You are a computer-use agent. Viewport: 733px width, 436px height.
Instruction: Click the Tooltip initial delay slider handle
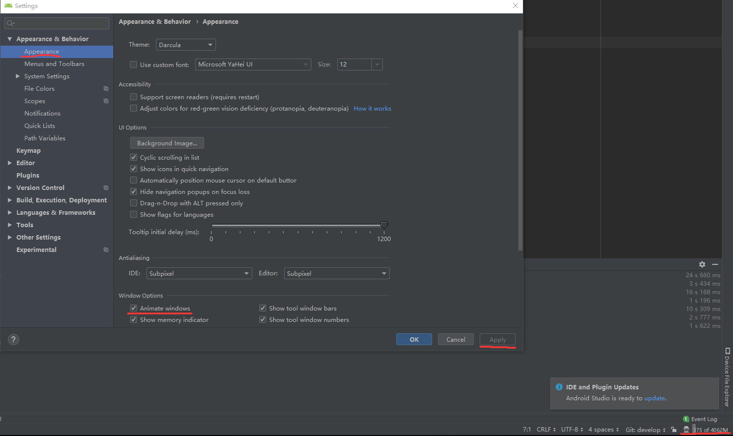384,225
